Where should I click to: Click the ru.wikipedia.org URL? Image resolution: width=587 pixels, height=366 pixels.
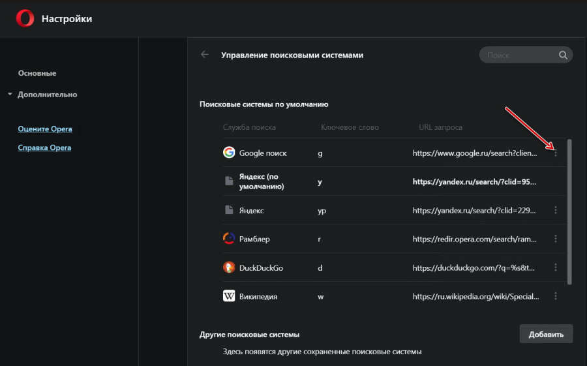pos(476,296)
